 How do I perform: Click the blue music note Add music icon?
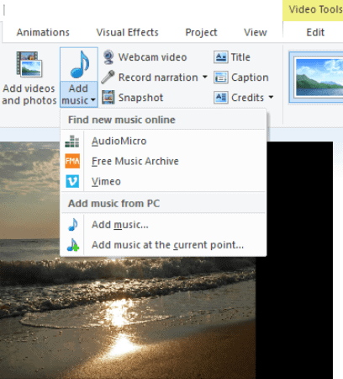coord(80,64)
